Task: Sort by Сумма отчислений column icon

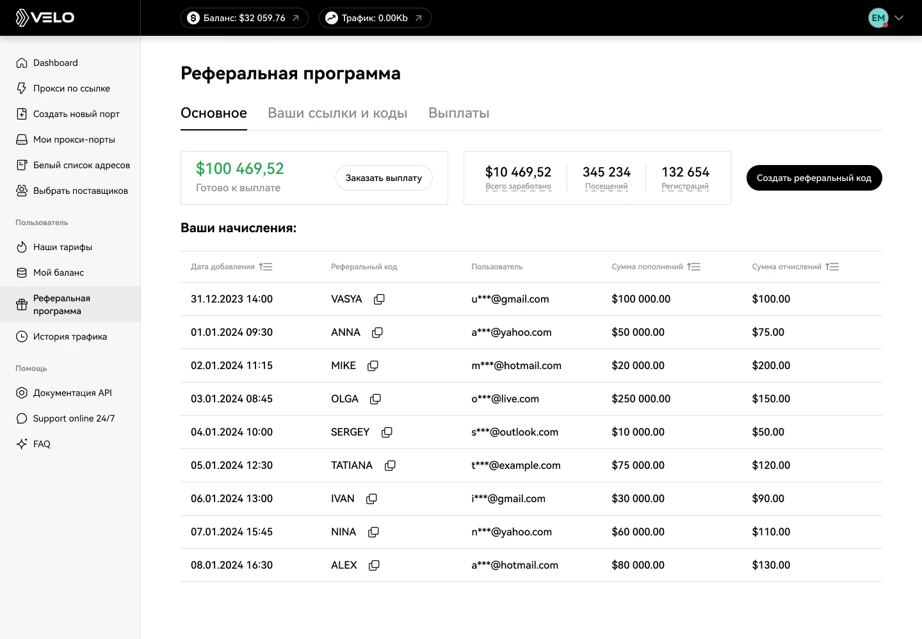Action: 832,267
